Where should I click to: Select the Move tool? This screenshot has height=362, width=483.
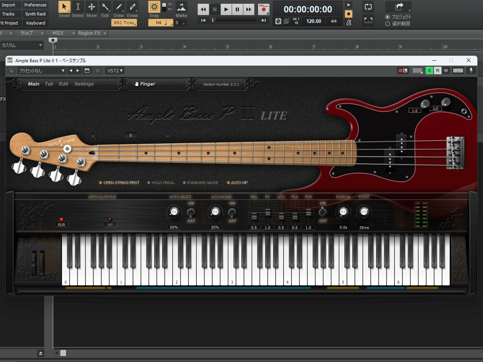(91, 7)
